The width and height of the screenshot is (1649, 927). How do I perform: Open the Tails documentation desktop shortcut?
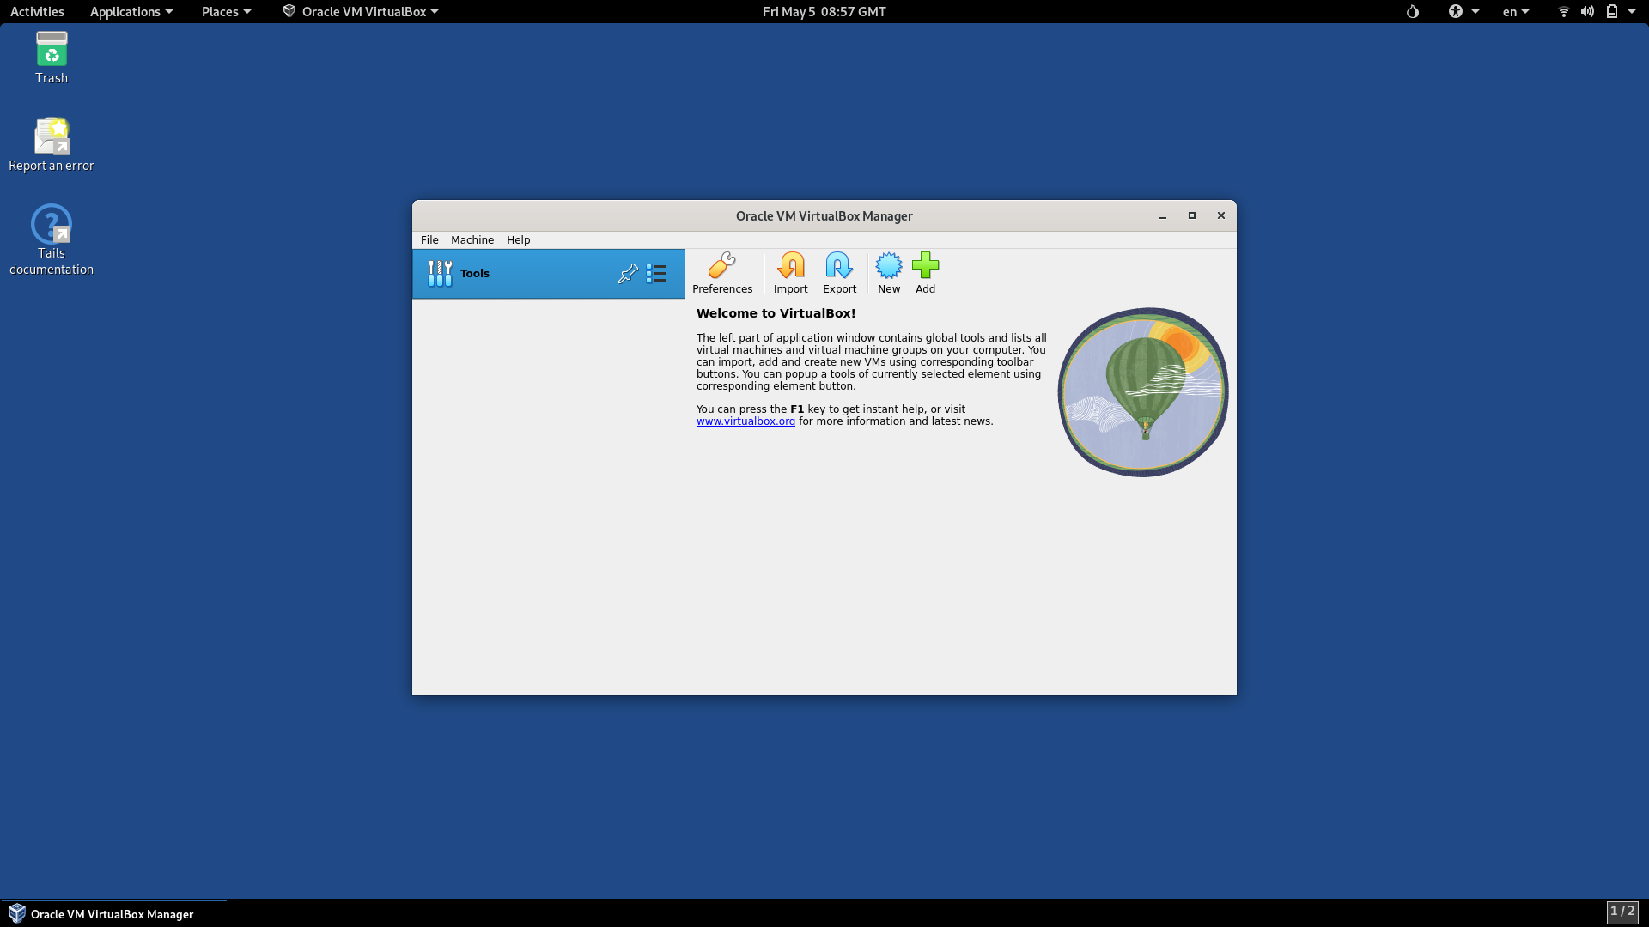coord(52,239)
